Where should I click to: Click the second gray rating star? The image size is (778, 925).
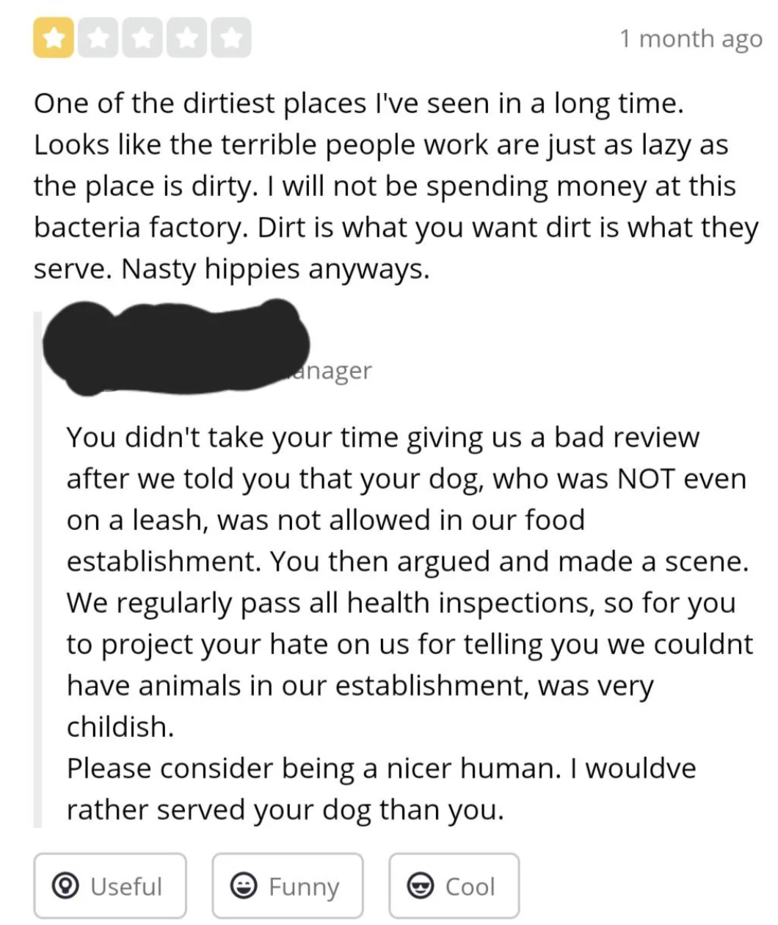[x=98, y=40]
